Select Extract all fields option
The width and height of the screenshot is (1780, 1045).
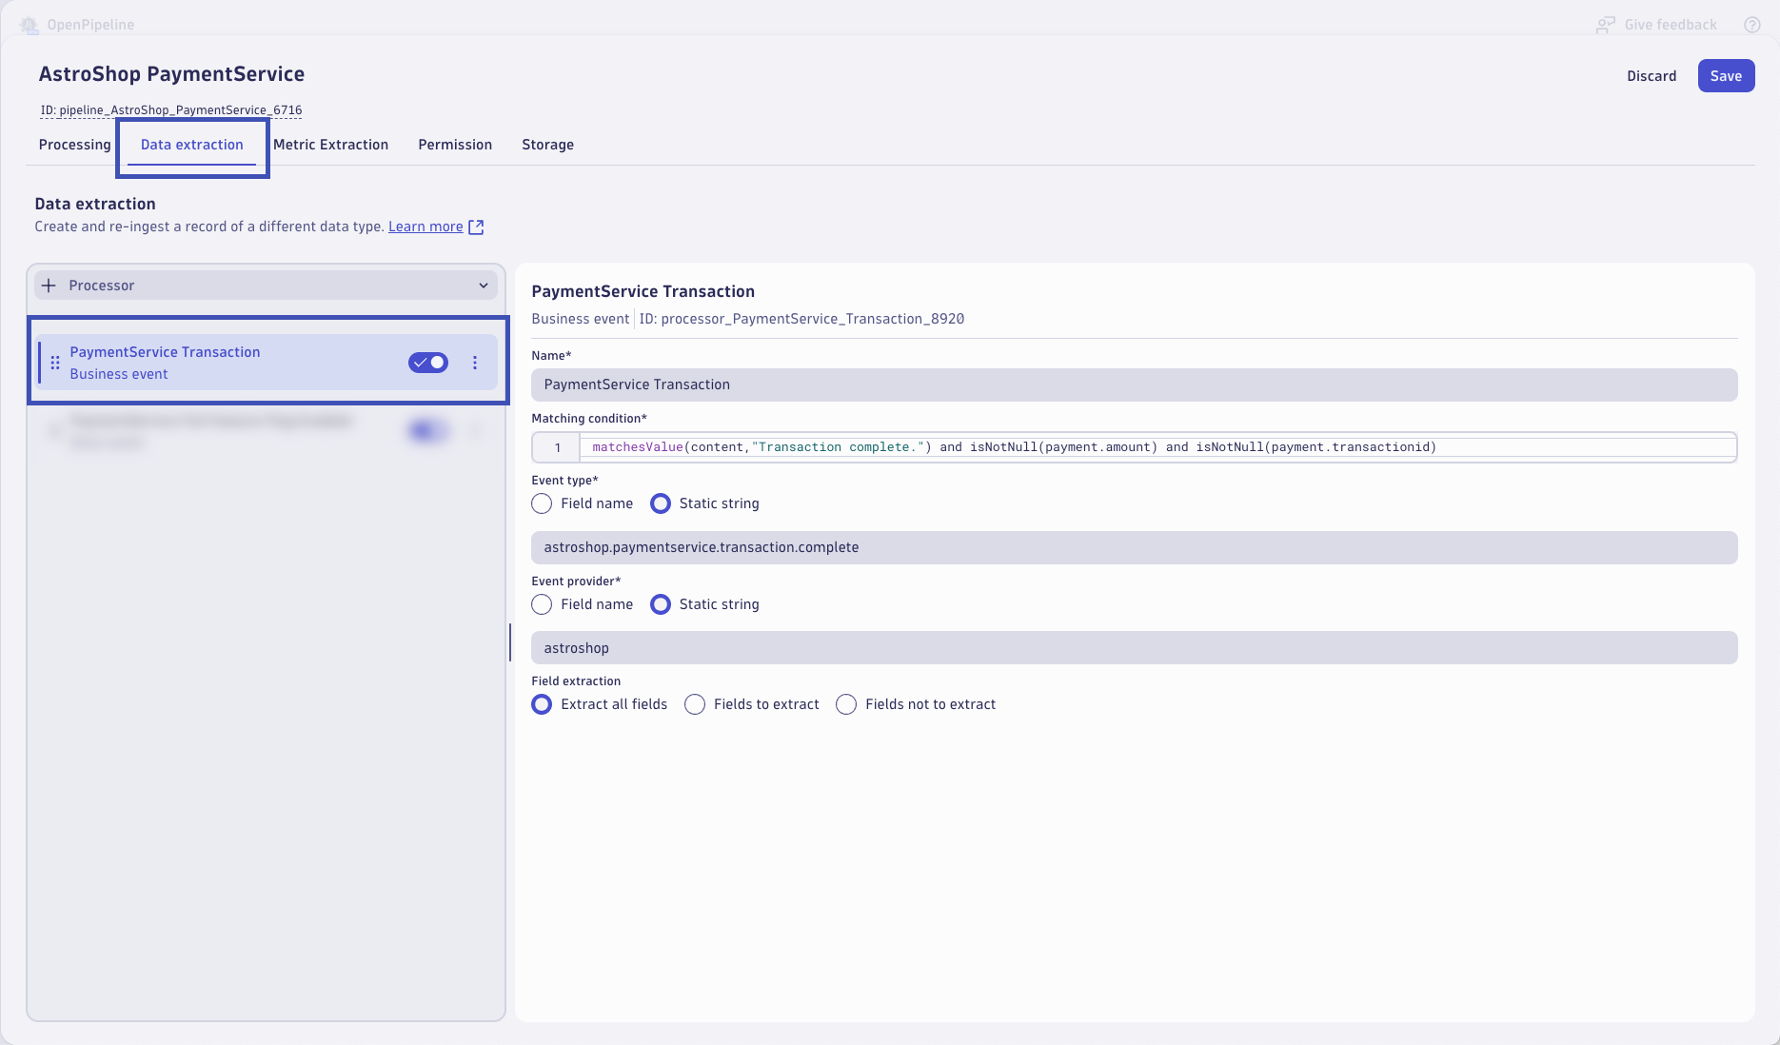[x=542, y=704]
